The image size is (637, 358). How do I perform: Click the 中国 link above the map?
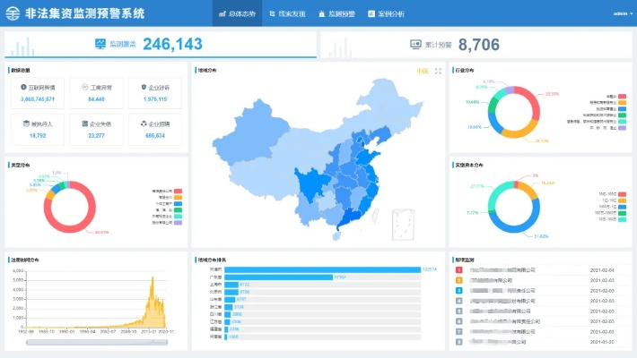[423, 71]
